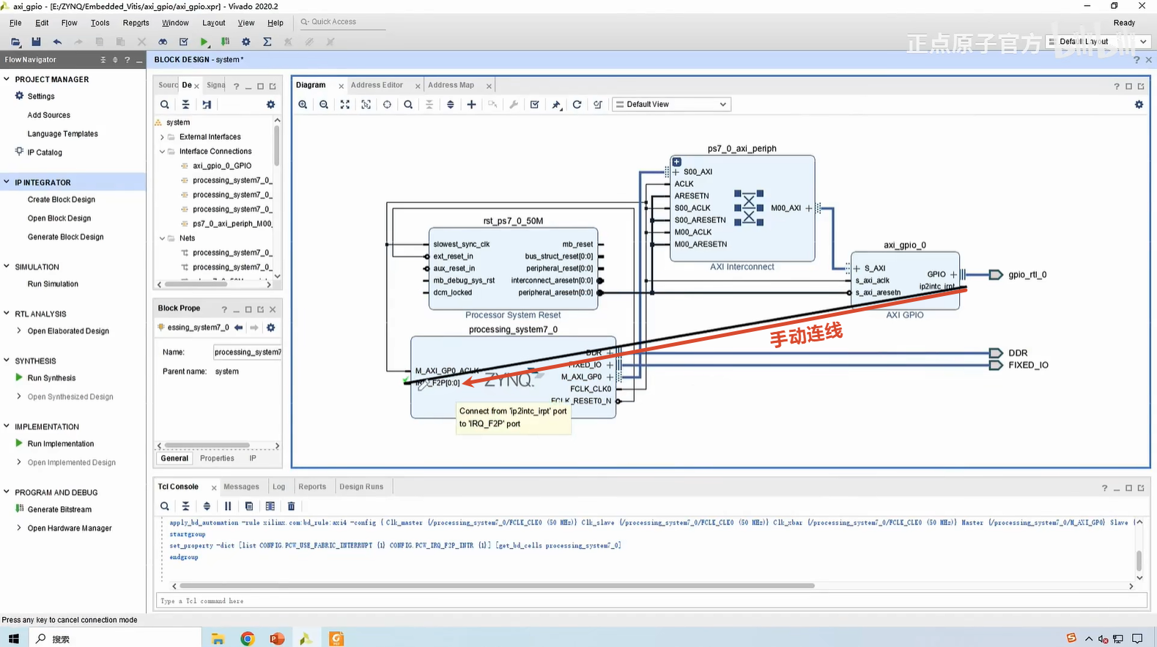The height and width of the screenshot is (647, 1157).
Task: Click the Tcl Console horizontal scrollbar
Action: pyautogui.click(x=497, y=585)
